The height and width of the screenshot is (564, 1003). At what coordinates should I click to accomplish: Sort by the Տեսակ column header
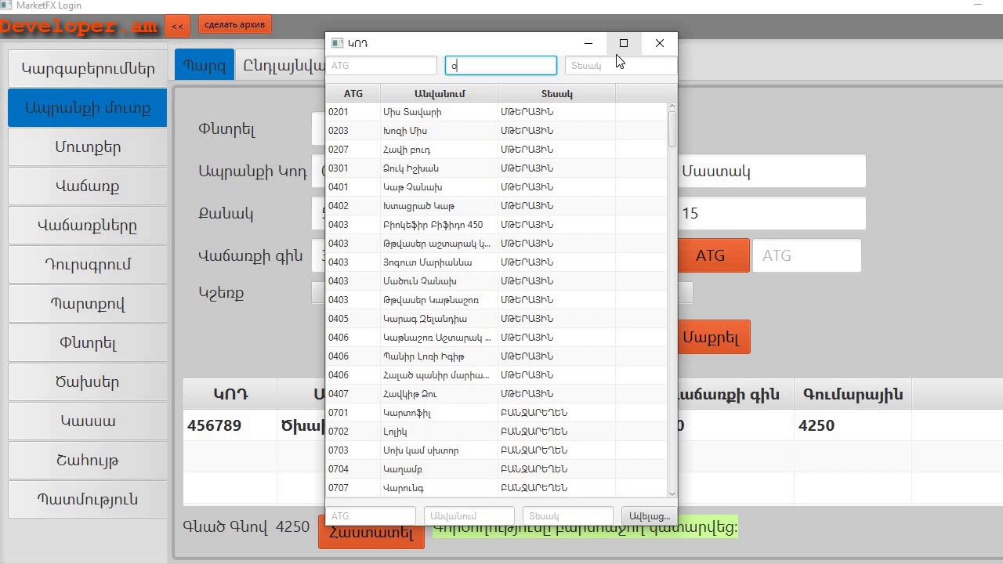point(557,93)
